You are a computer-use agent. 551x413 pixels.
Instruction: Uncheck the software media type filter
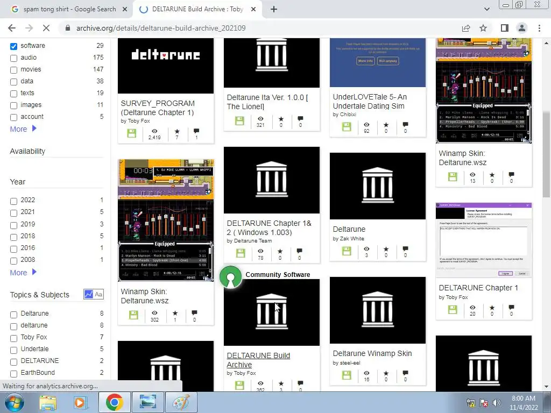click(13, 46)
